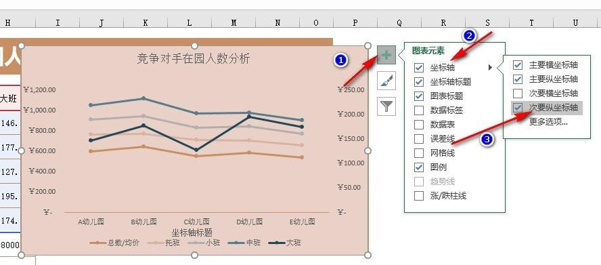Viewport: 601px width, 265px height.
Task: Click the chart title 竞争对手在园人数分析
Action: (x=194, y=59)
